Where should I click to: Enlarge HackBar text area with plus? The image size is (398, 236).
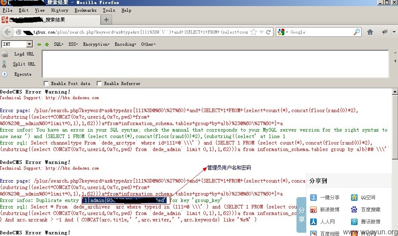[x=395, y=61]
